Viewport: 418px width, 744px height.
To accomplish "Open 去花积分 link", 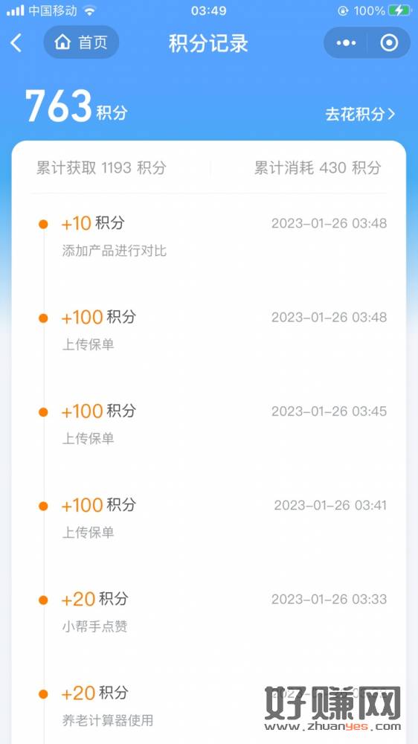I will click(x=360, y=115).
